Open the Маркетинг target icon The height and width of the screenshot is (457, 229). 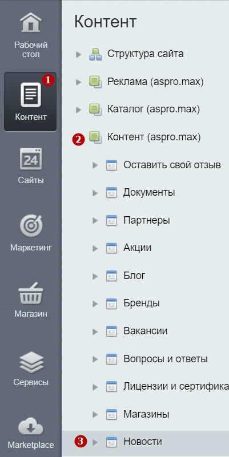31,225
